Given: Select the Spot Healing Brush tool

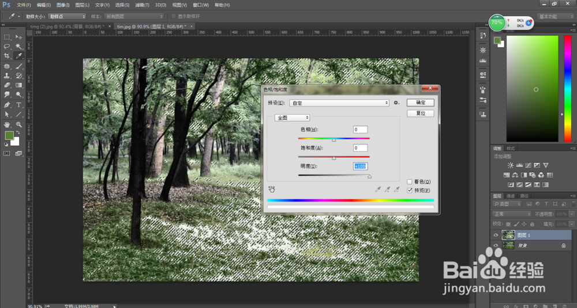Looking at the screenshot, I should coord(7,66).
